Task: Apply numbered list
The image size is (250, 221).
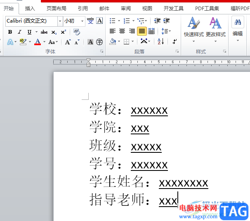Action: coord(127,21)
